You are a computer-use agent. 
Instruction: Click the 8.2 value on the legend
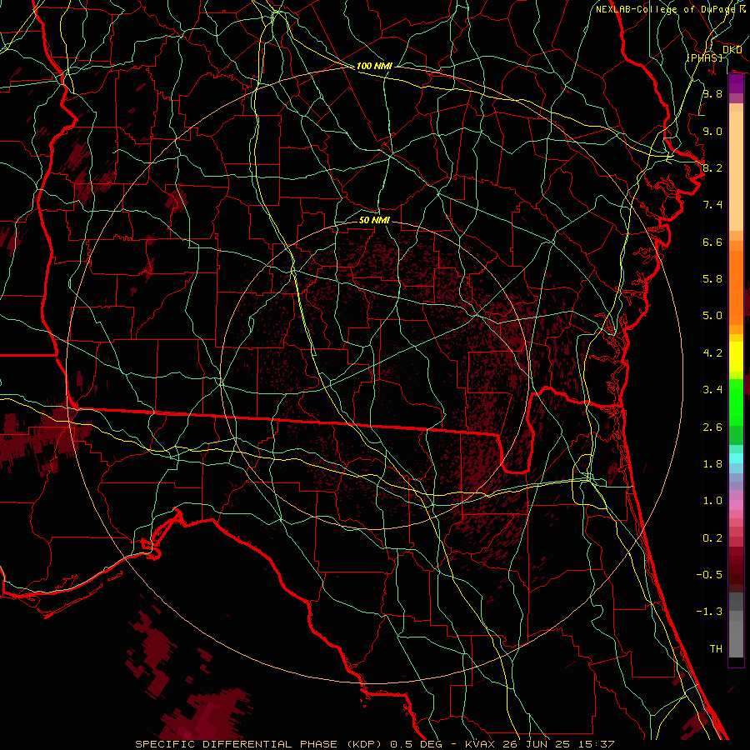(x=712, y=167)
